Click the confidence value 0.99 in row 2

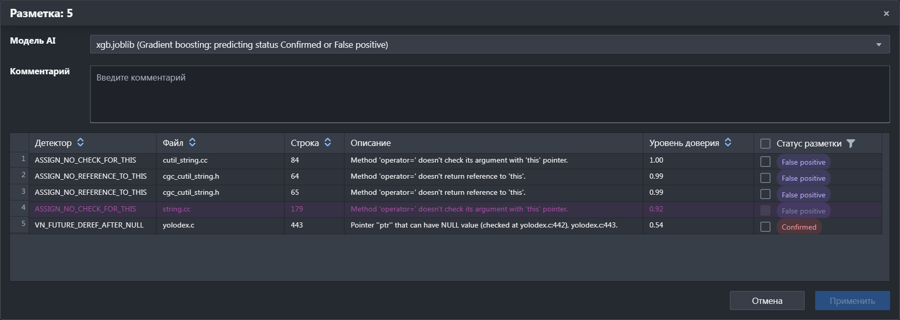tap(656, 176)
